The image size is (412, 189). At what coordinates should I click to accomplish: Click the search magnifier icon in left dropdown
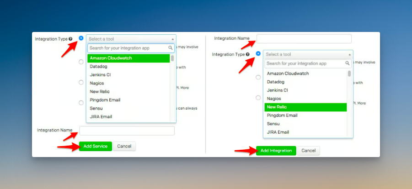click(171, 48)
